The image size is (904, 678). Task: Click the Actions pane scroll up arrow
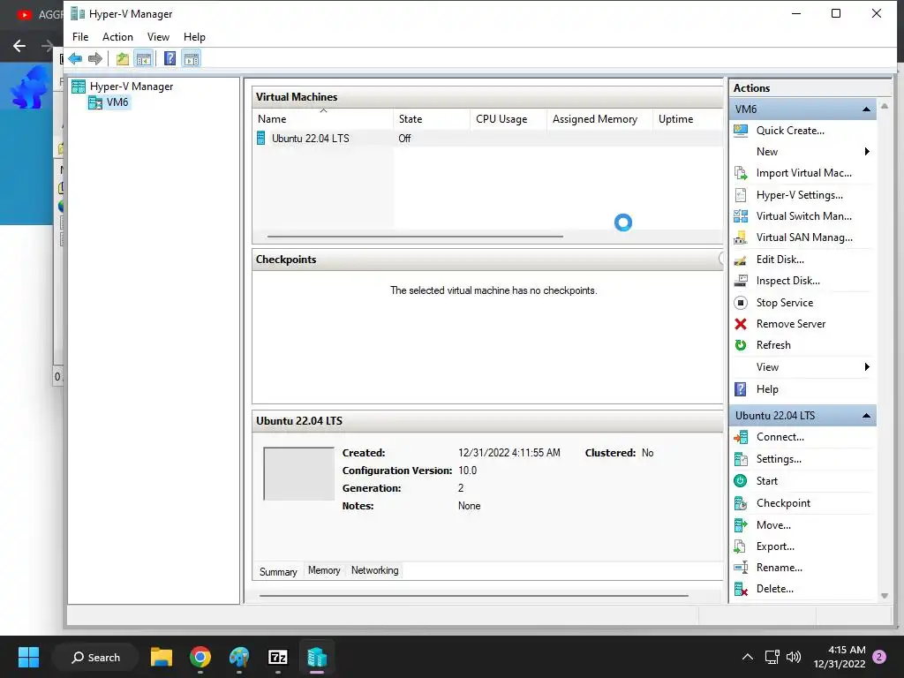point(885,106)
